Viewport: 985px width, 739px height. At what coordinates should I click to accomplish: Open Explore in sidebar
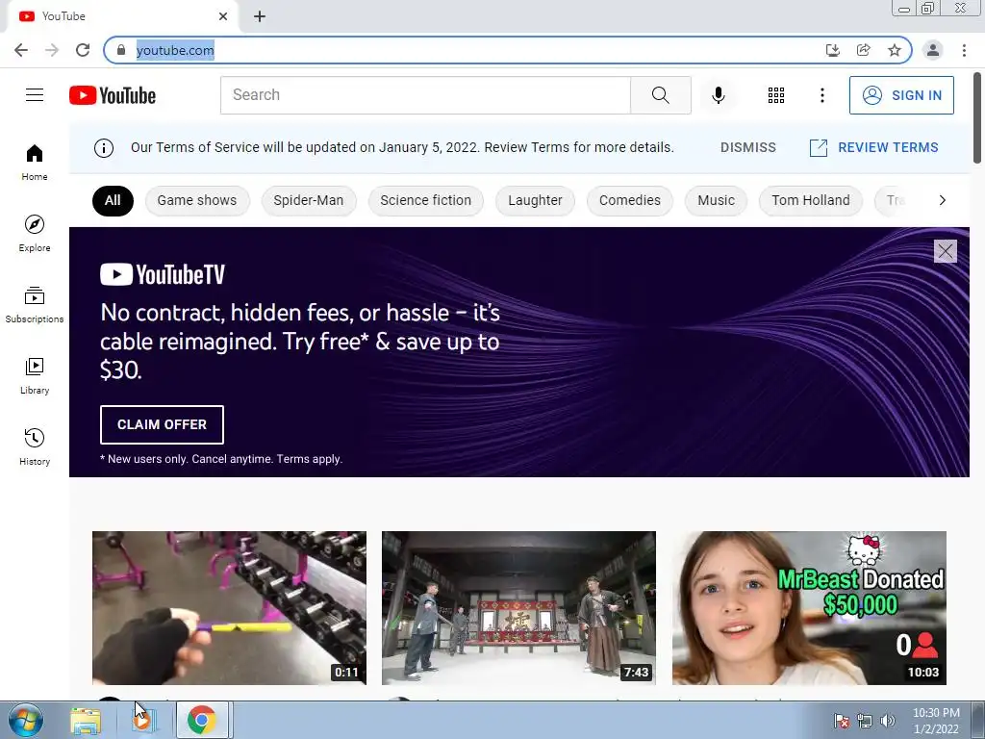pos(35,233)
